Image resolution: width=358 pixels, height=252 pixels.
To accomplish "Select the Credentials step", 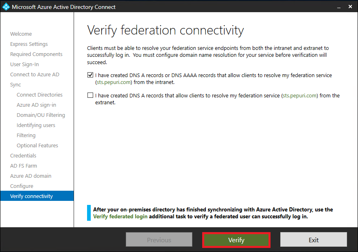I will point(23,156).
